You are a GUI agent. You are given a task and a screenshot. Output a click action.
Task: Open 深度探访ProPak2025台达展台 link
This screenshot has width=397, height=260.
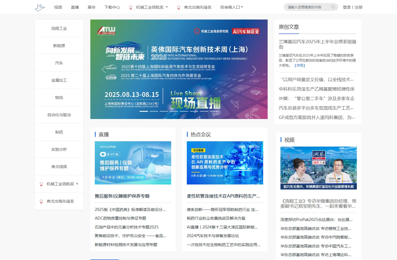click(x=317, y=220)
